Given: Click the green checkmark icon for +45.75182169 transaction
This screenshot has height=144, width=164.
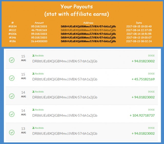Looking at the screenshot, I should pyautogui.click(x=12, y=78).
